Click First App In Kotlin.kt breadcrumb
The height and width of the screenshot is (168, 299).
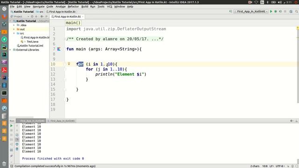pos(61,12)
